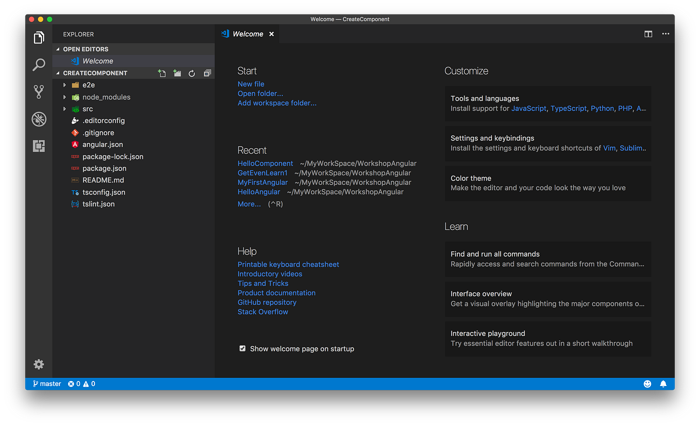This screenshot has height=426, width=700.
Task: Split the editor with the layout icon
Action: coord(648,33)
